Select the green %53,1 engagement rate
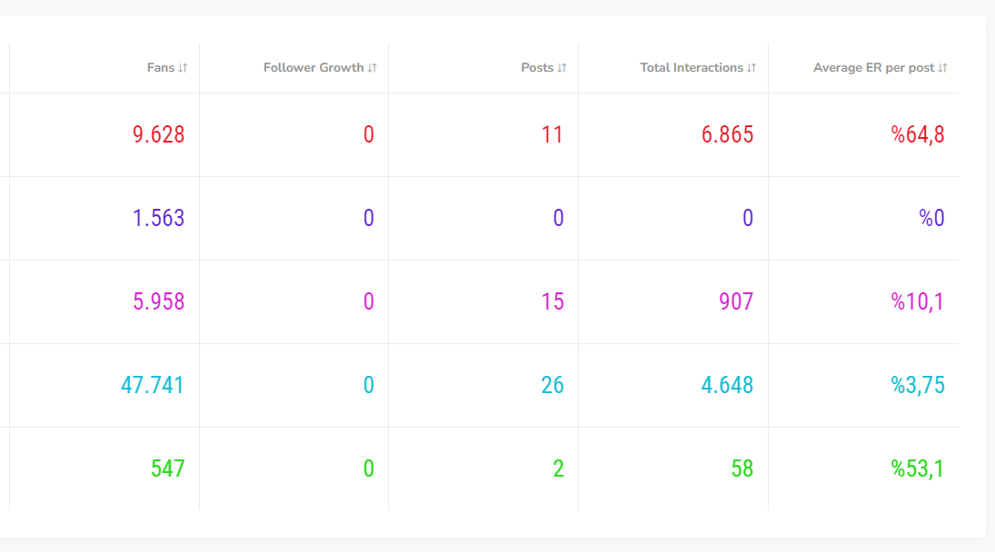Image resolution: width=995 pixels, height=552 pixels. (x=917, y=469)
